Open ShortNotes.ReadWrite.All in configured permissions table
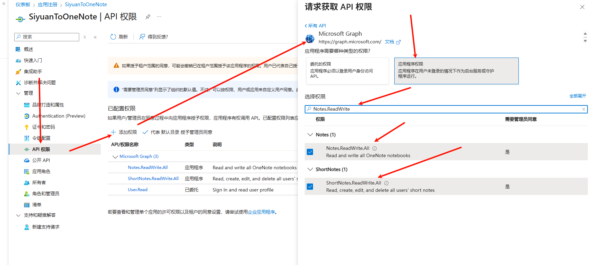Image resolution: width=591 pixels, height=265 pixels. 153,179
